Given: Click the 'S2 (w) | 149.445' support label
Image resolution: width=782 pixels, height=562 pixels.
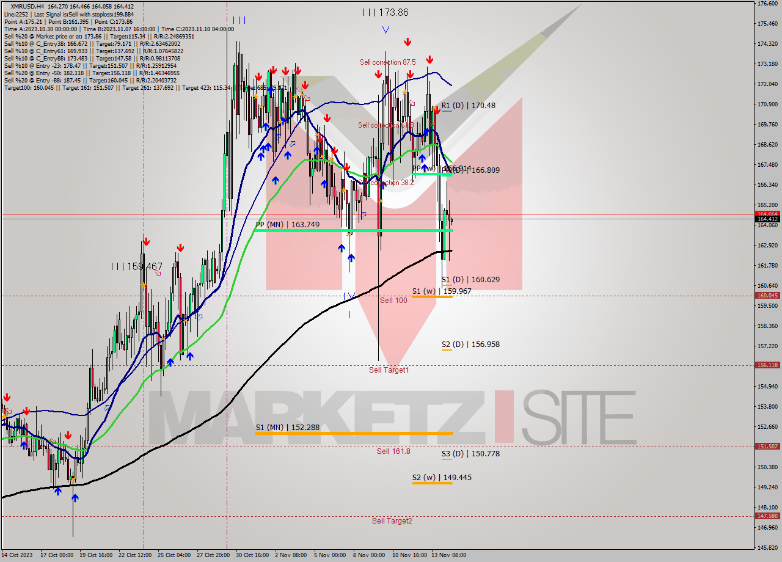Looking at the screenshot, I should [442, 477].
